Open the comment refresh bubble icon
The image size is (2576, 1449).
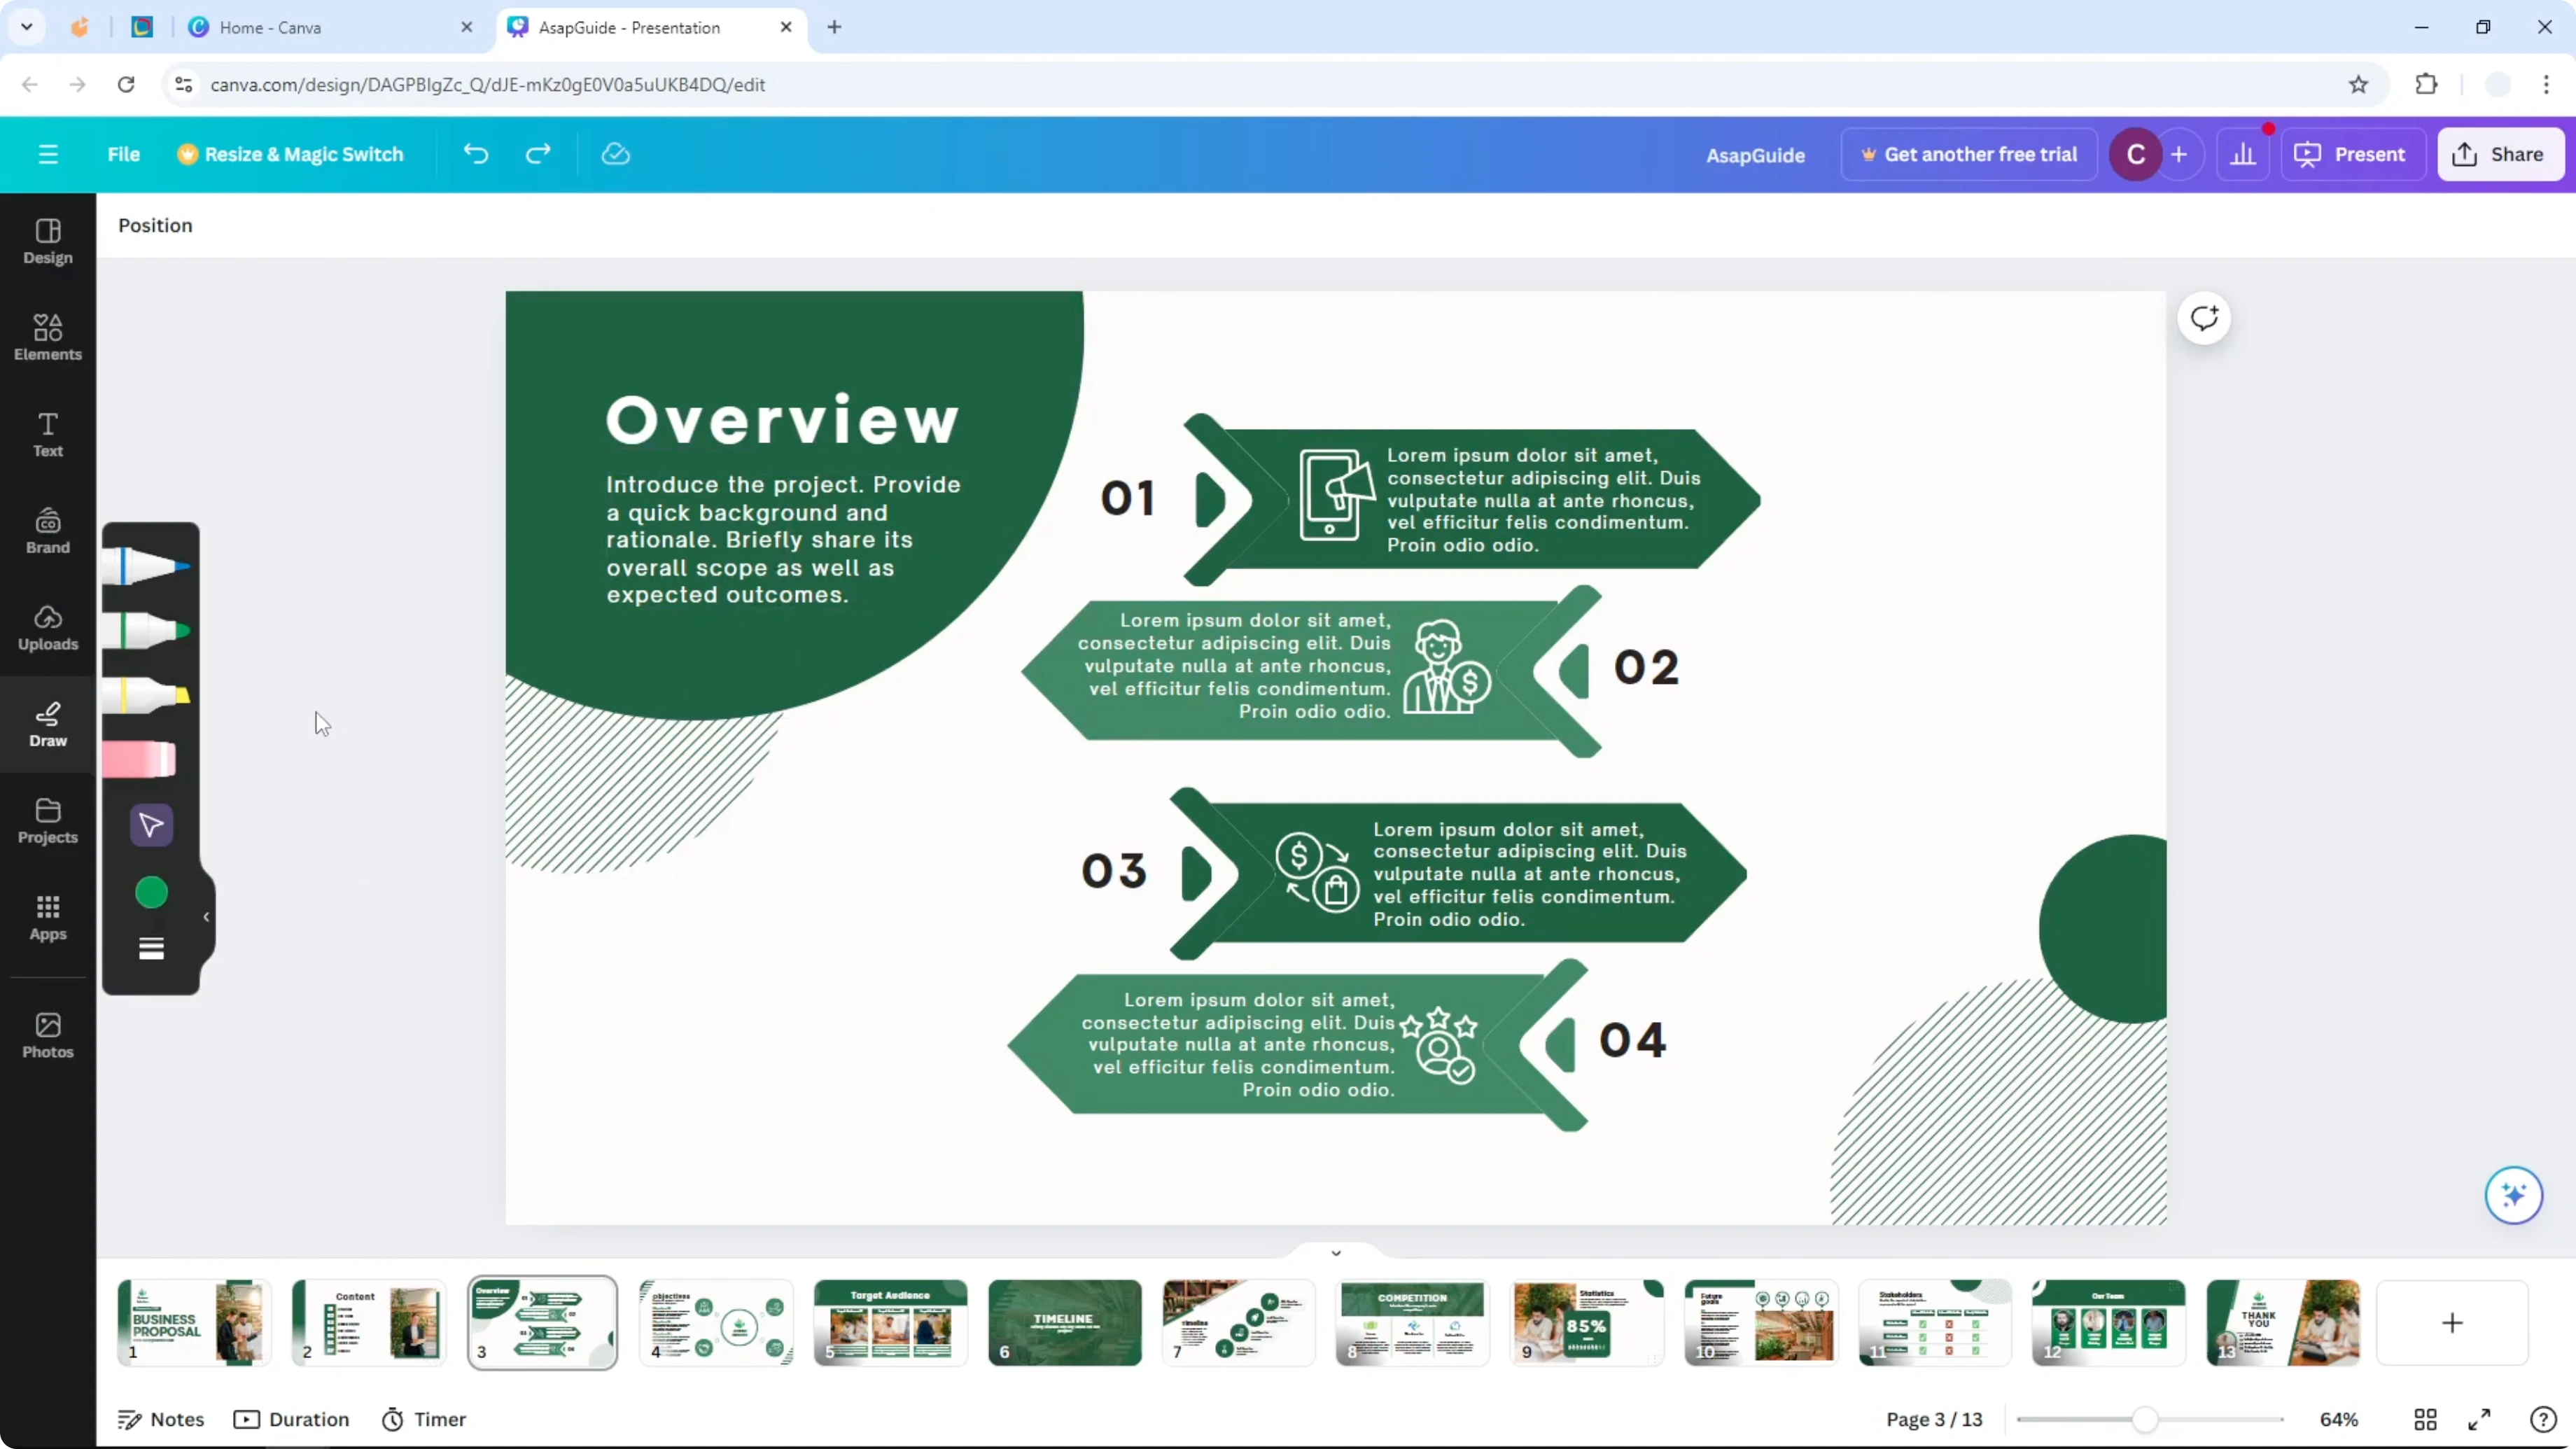[2204, 318]
